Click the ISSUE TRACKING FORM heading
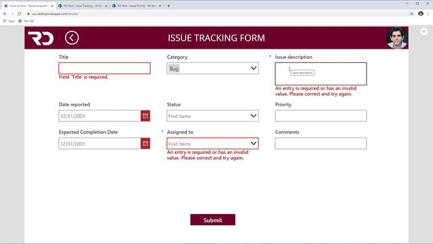This screenshot has width=433, height=244. click(216, 38)
